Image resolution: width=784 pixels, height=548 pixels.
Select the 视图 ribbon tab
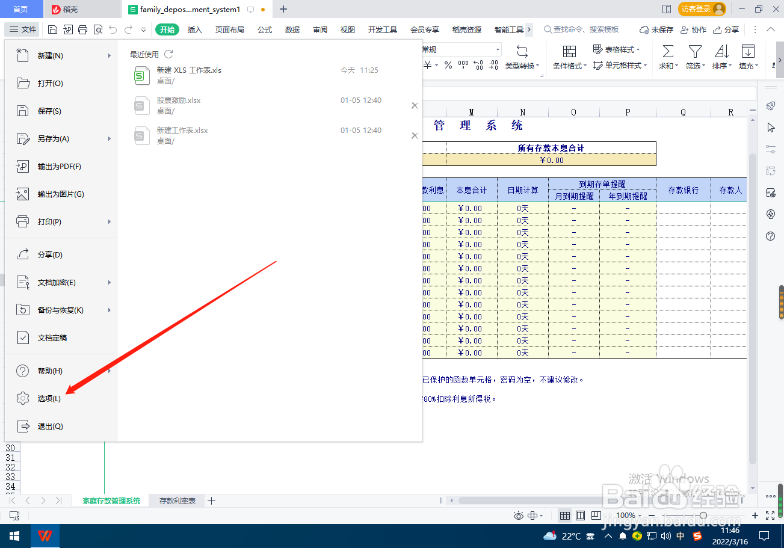click(x=348, y=29)
